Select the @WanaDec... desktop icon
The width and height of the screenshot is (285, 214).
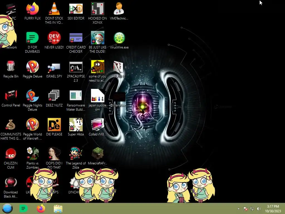click(x=119, y=96)
